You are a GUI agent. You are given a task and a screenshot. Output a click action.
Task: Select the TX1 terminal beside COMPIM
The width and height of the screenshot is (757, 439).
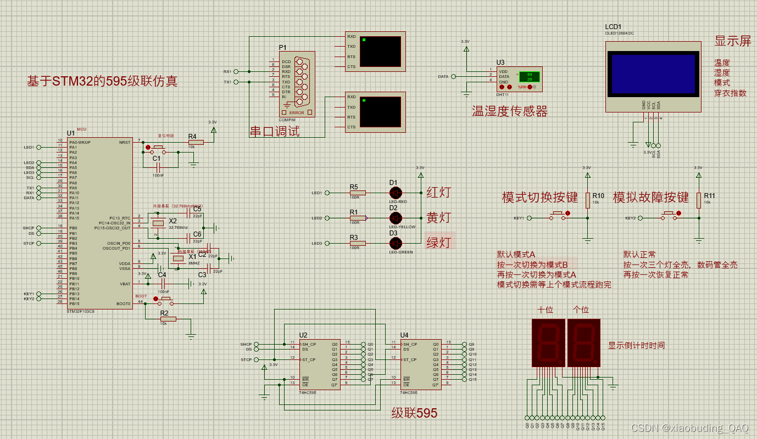236,82
